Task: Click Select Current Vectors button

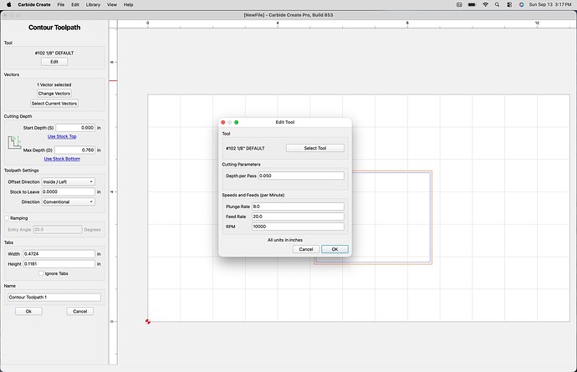Action: pyautogui.click(x=54, y=104)
